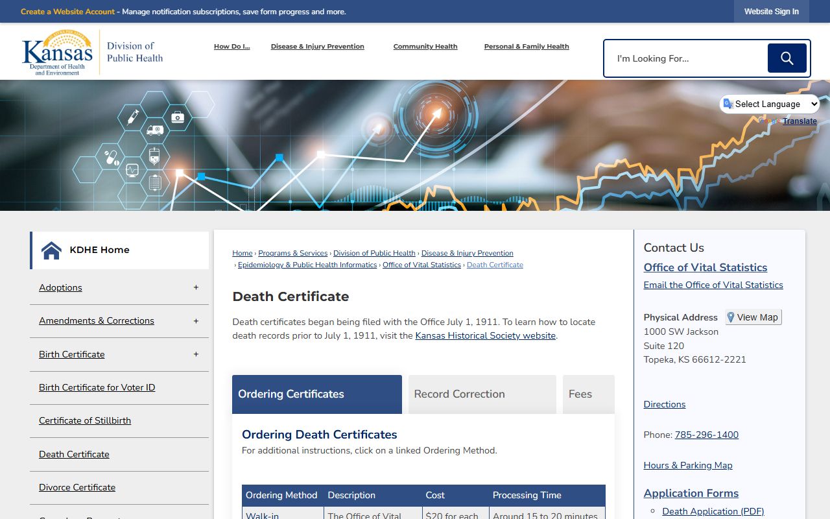Click the Death Certificate breadcrumb
Screen dimensions: 830x519
click(495, 265)
